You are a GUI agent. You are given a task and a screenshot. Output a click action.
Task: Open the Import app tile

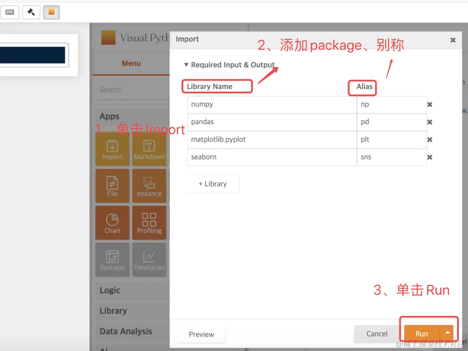(x=112, y=149)
